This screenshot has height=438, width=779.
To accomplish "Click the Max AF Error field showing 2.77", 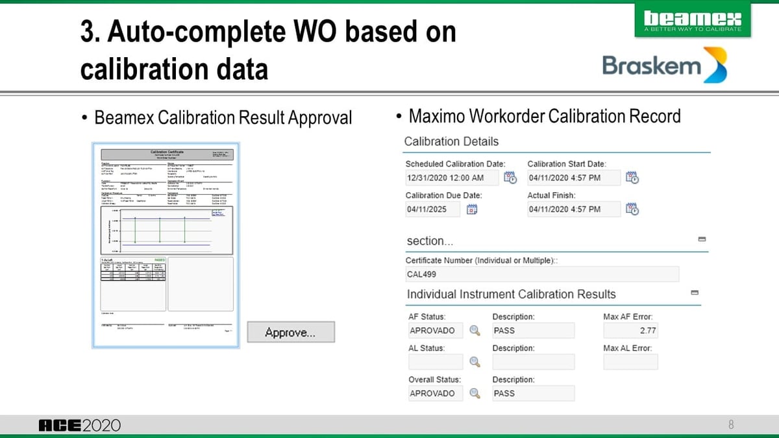I will coord(630,330).
